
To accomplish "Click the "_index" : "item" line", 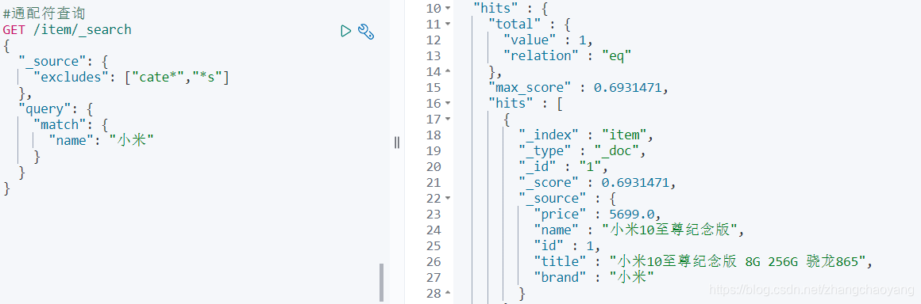I will click(x=586, y=135).
